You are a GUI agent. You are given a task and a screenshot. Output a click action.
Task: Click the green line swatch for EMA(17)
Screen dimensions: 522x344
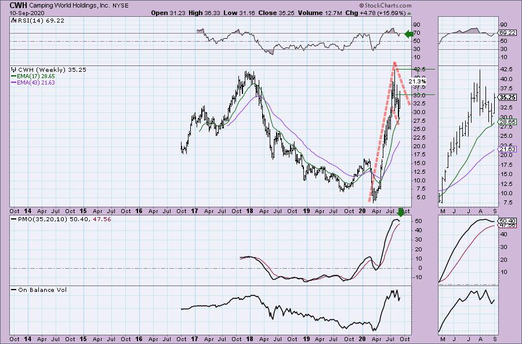pos(14,76)
